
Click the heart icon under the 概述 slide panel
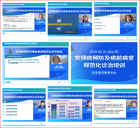133,121
